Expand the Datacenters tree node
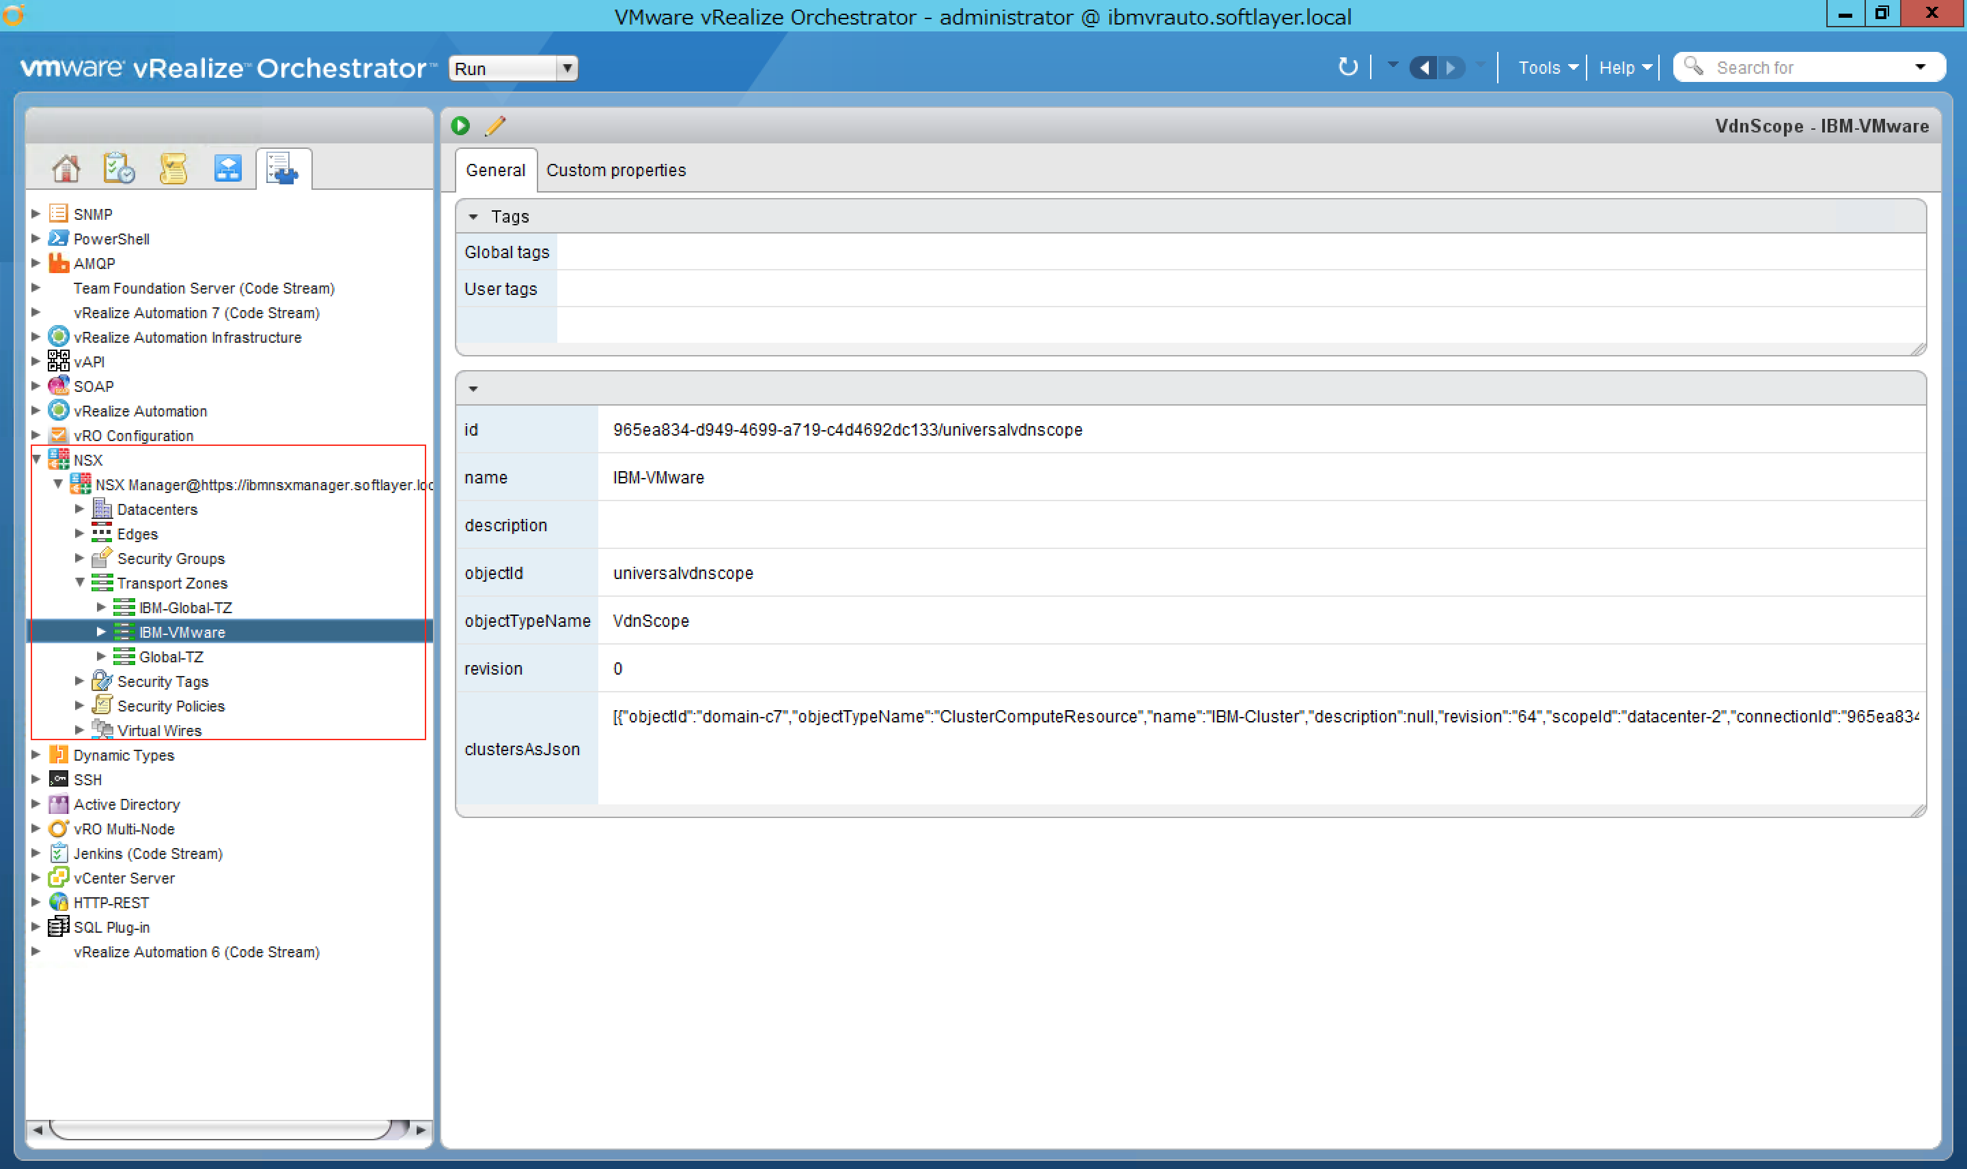This screenshot has width=1967, height=1169. 79,509
